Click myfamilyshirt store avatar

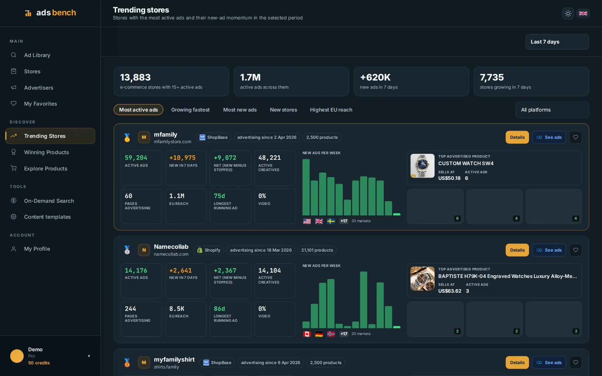pos(144,363)
